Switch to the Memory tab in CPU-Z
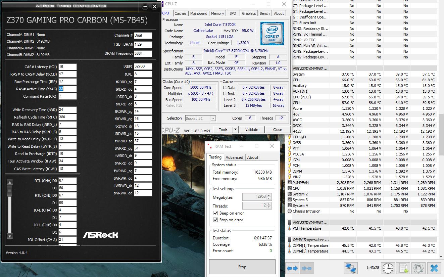The image size is (444, 277). click(x=217, y=13)
